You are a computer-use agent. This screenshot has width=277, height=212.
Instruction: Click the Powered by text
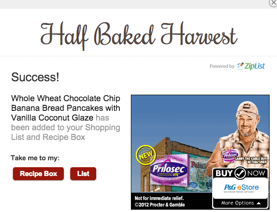coord(222,67)
